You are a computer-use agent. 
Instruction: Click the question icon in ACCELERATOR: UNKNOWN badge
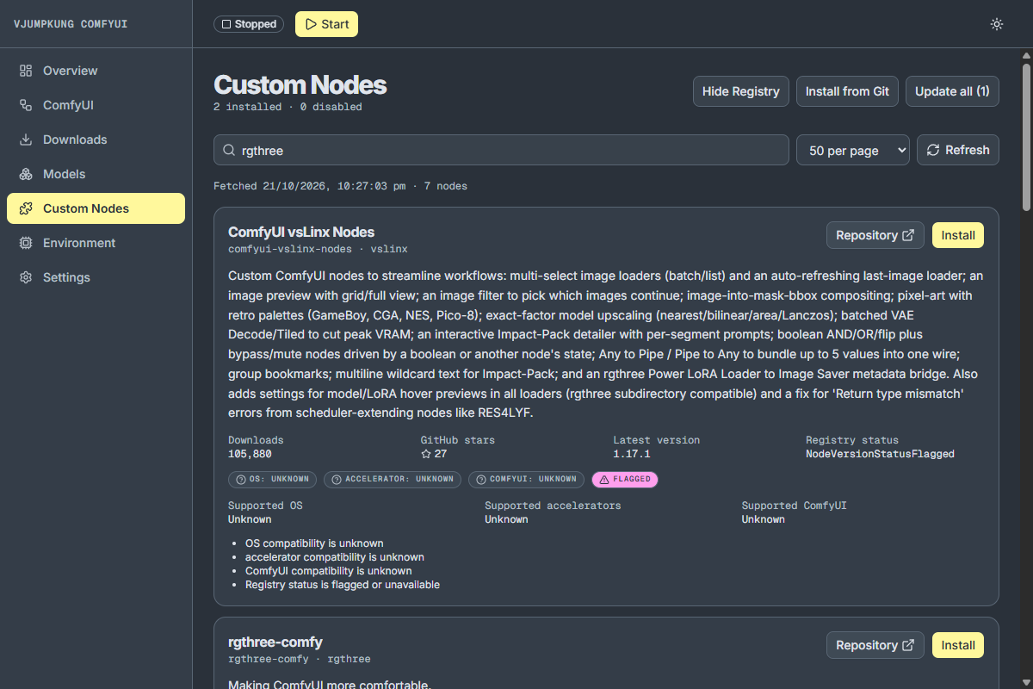tap(337, 480)
